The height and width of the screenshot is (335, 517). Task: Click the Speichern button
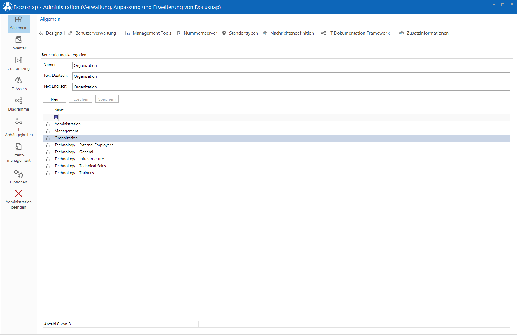[107, 99]
